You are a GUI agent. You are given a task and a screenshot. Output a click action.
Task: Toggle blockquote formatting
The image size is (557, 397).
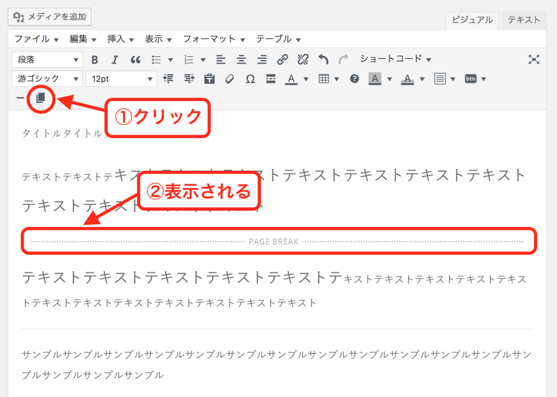click(x=135, y=59)
